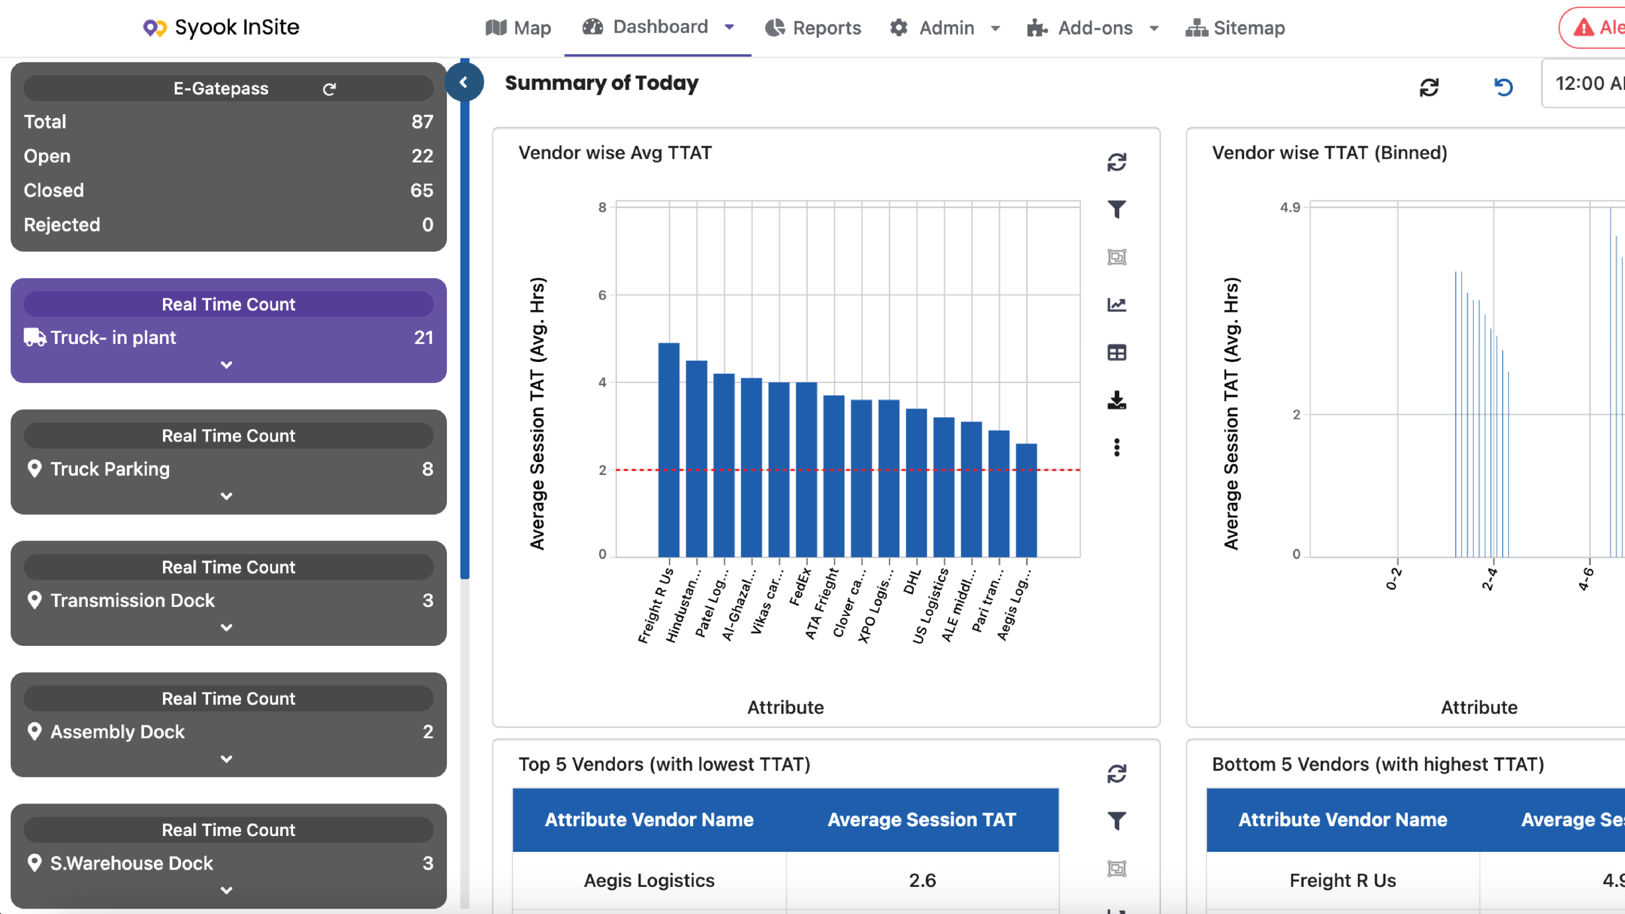
Task: Click the three-dots more options icon on chart
Action: [x=1116, y=446]
